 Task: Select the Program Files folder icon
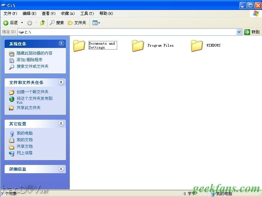pos(138,46)
